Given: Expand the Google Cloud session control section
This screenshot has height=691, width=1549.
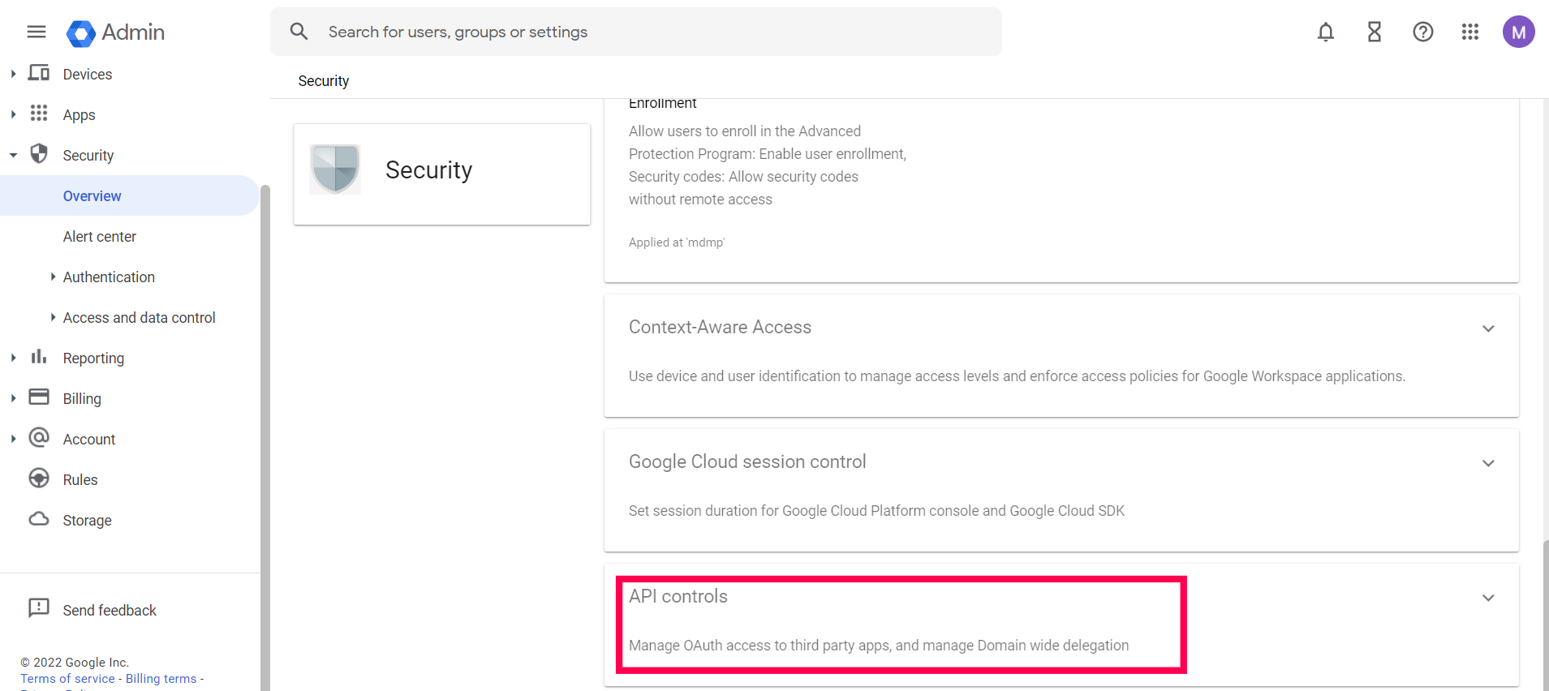Looking at the screenshot, I should [x=1488, y=463].
